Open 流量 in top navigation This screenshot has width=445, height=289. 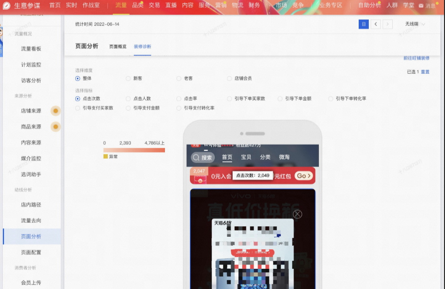121,5
